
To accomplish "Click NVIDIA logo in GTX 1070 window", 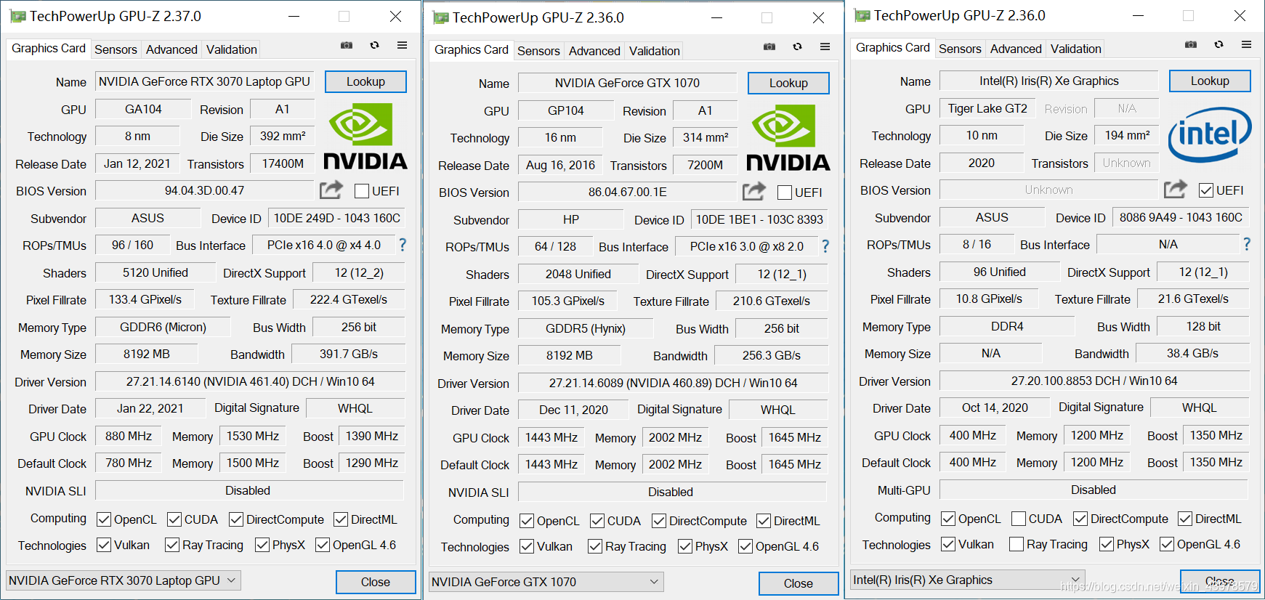I will click(x=788, y=138).
